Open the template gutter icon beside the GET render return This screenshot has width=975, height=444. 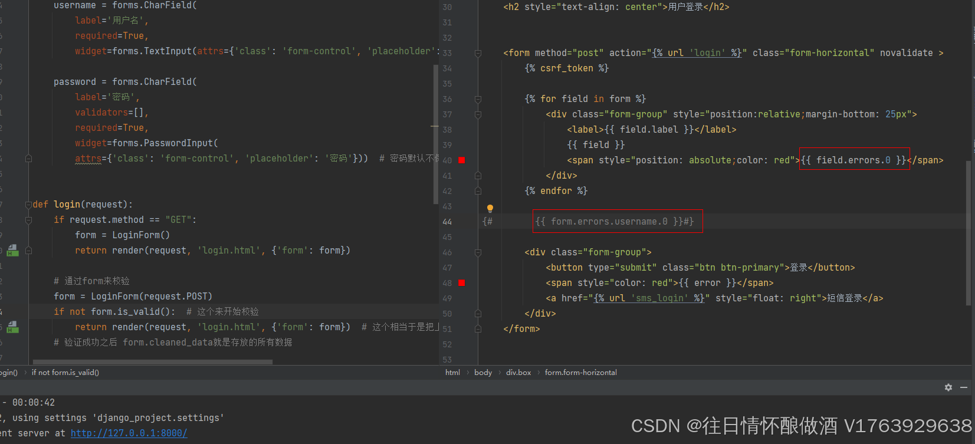[13, 251]
